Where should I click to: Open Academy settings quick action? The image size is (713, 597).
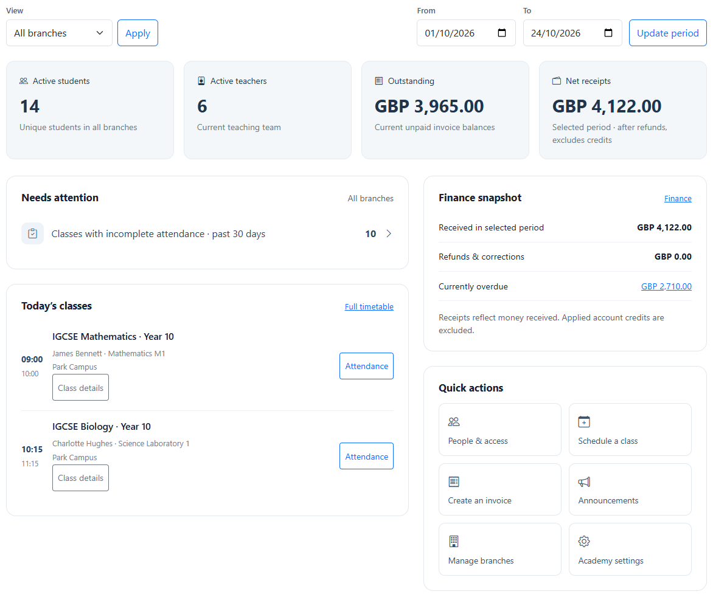(x=630, y=550)
